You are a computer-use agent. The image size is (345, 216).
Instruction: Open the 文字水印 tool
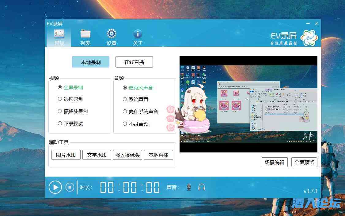point(97,155)
